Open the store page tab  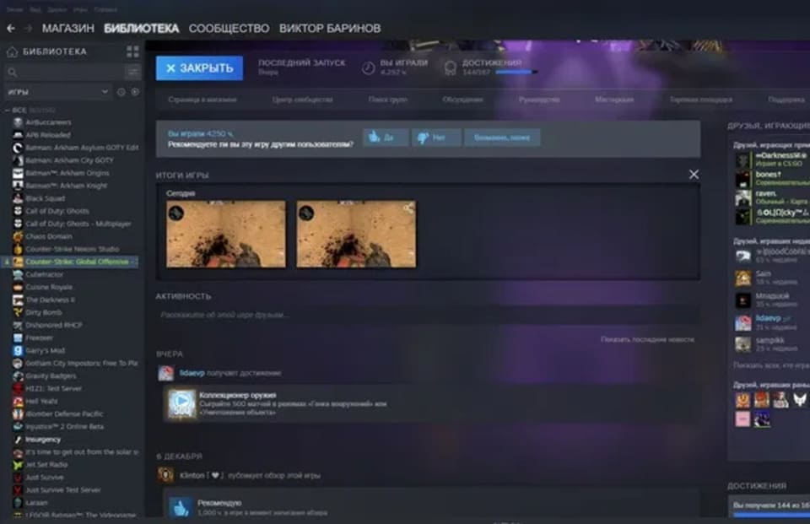click(202, 100)
